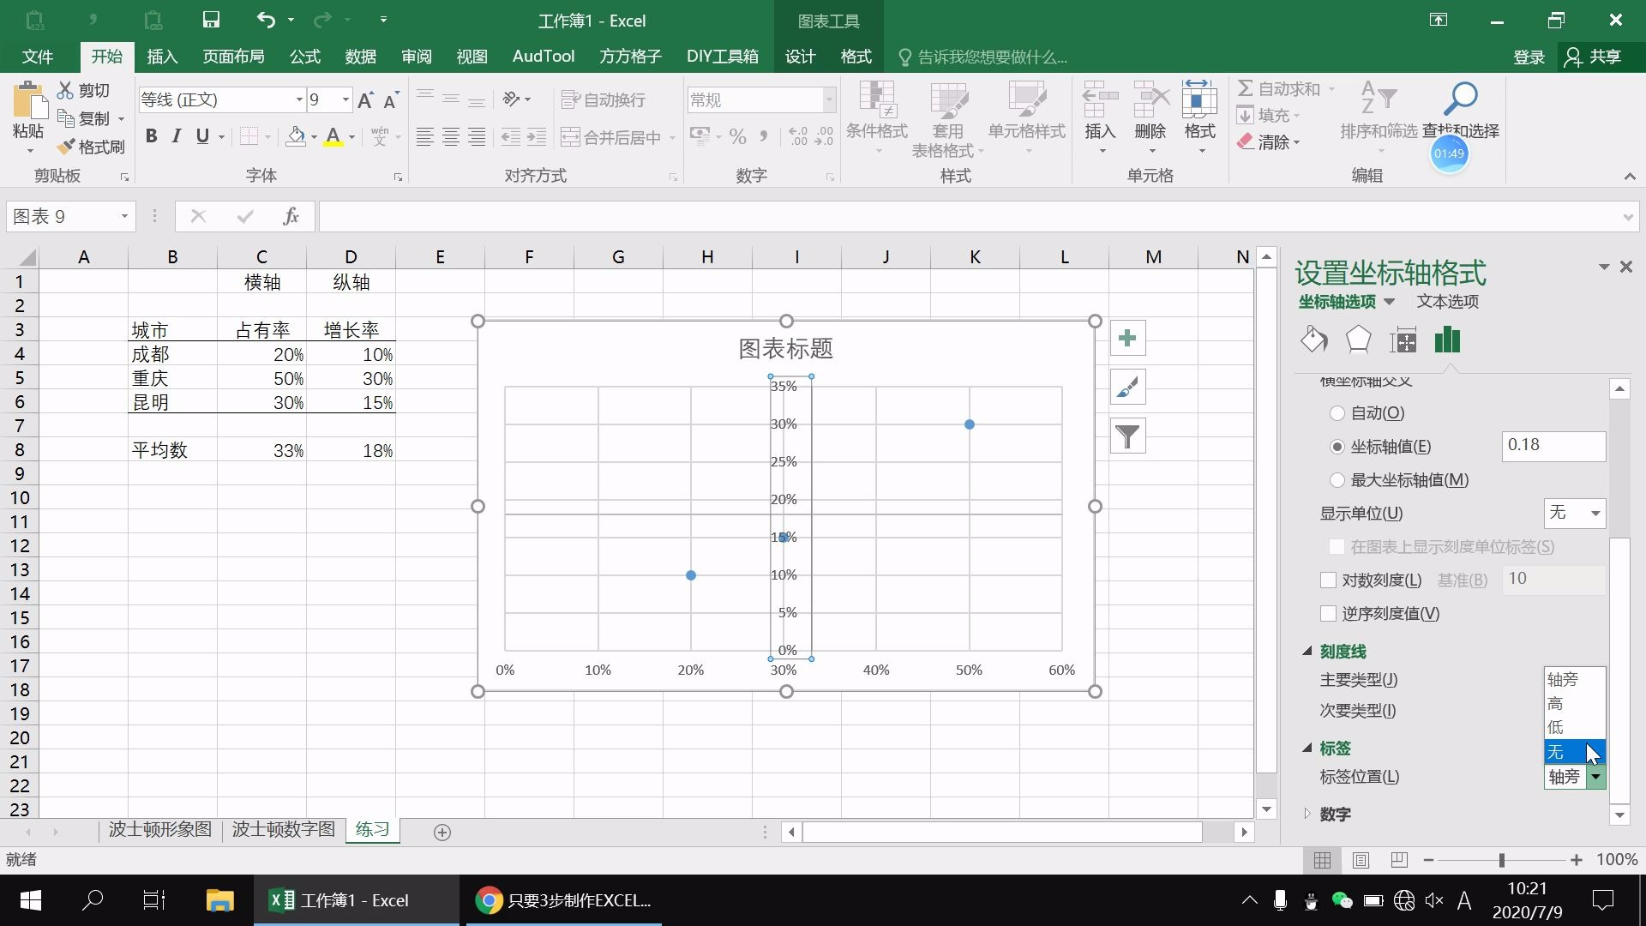The height and width of the screenshot is (926, 1646).
Task: Open the chart tools 设计 tab
Action: pos(800,57)
